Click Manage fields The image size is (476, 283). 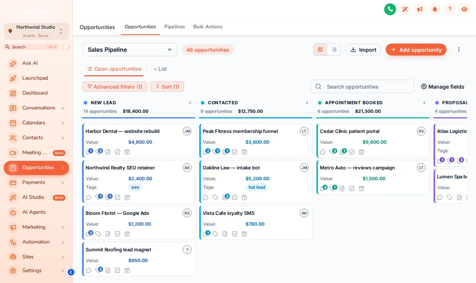(443, 87)
